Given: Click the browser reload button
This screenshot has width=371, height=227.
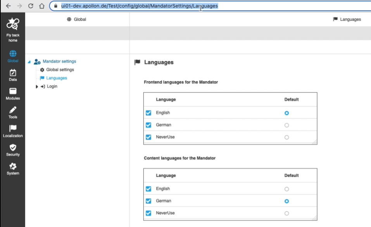Looking at the screenshot, I should click(x=31, y=6).
